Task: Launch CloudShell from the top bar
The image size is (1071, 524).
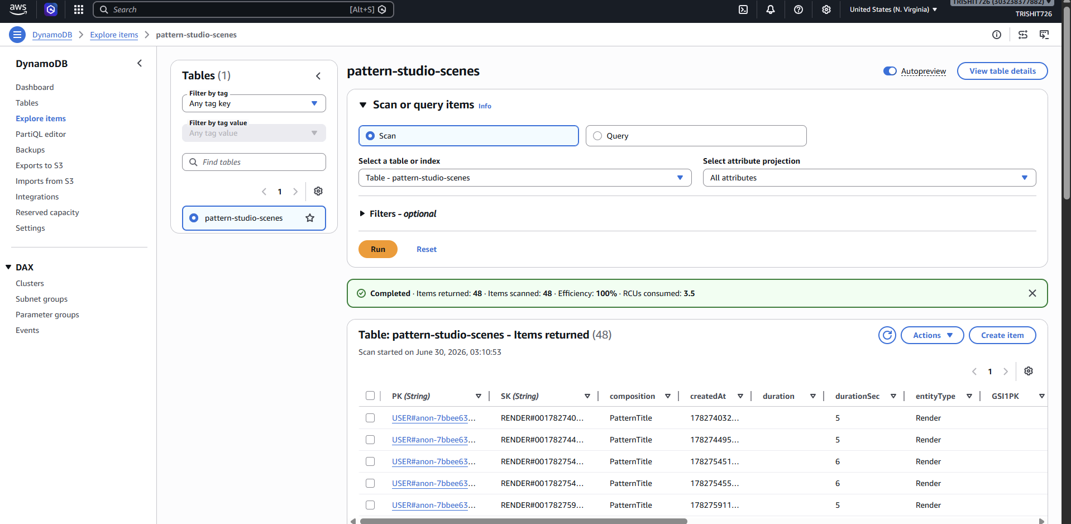Action: click(743, 9)
